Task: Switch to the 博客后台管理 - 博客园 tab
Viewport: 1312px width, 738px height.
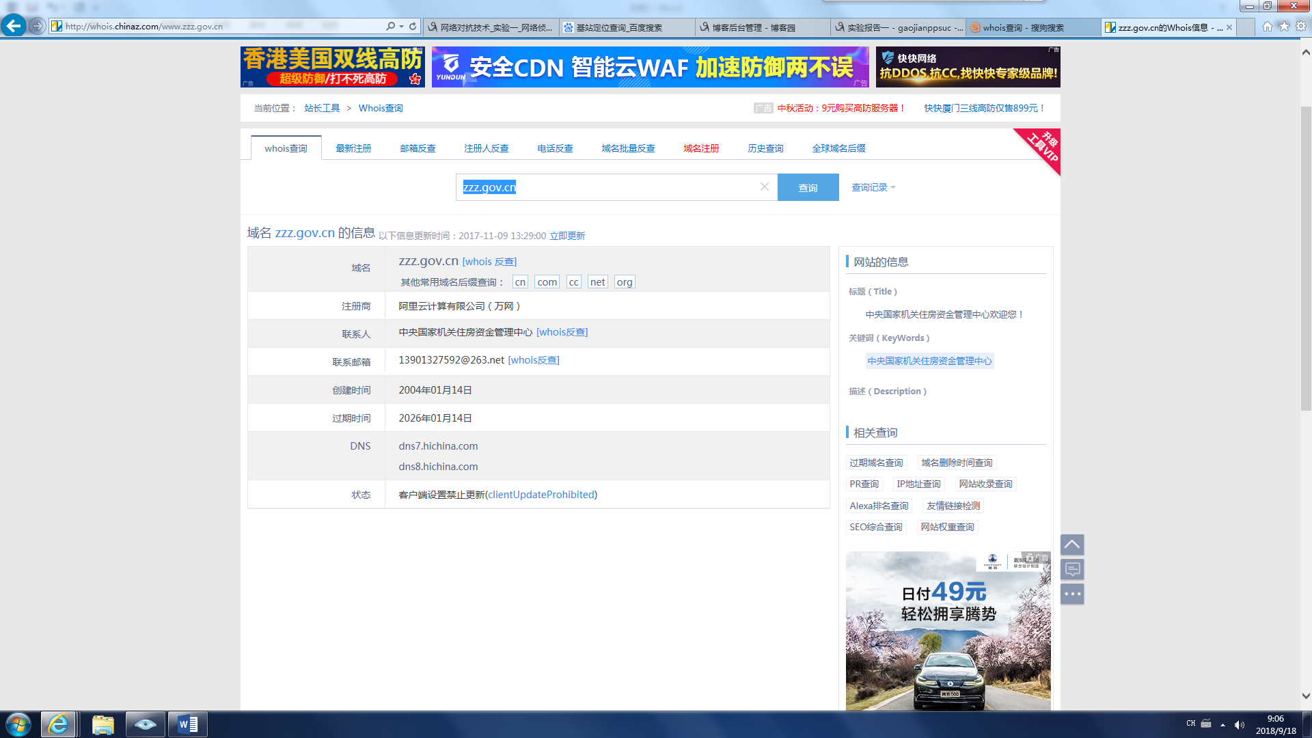Action: click(763, 27)
